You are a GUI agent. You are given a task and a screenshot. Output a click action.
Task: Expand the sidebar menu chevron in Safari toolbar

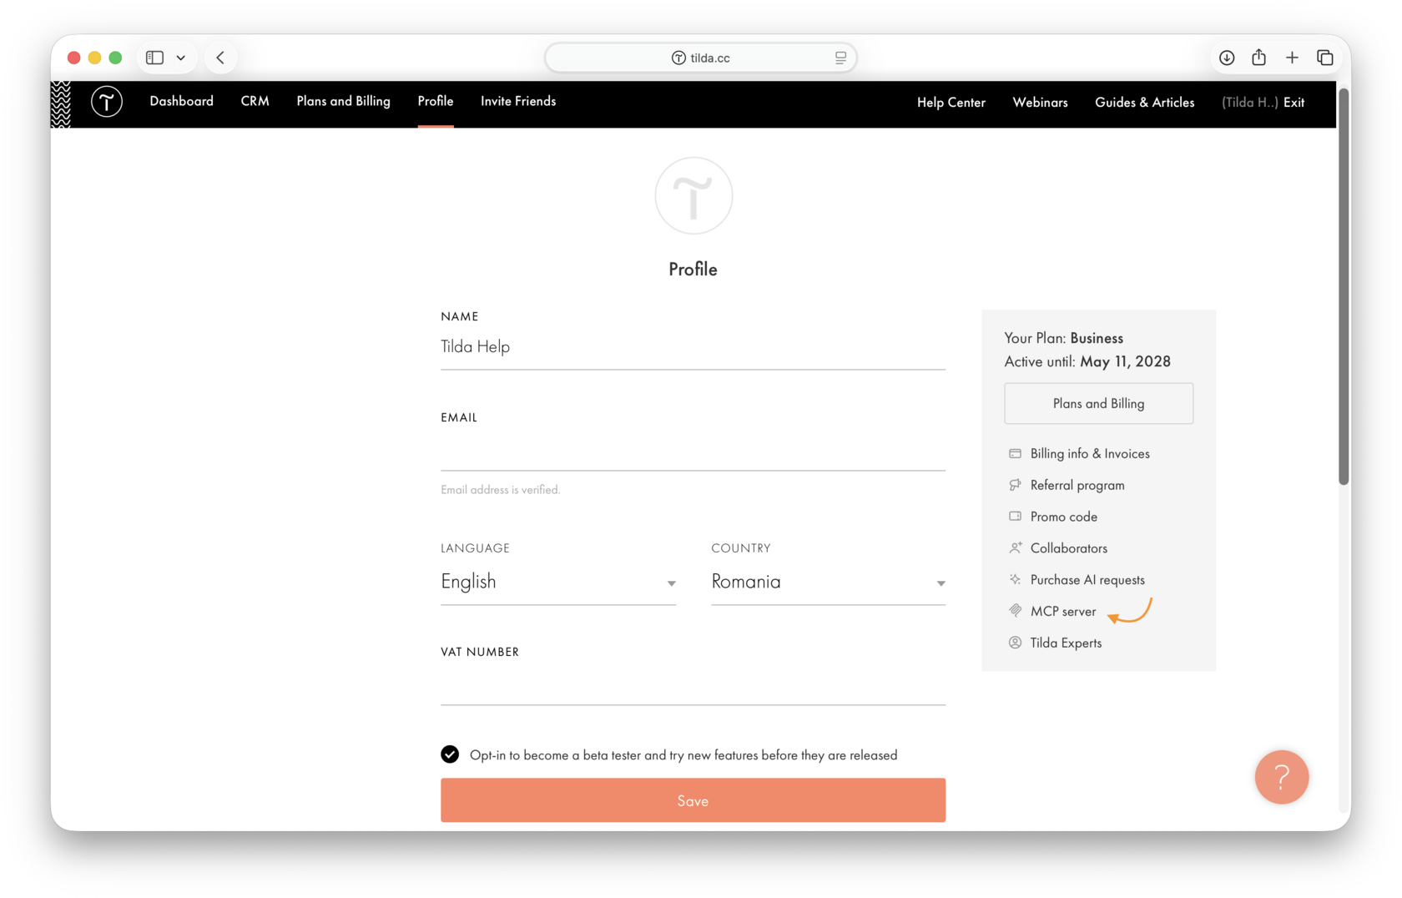click(x=181, y=58)
